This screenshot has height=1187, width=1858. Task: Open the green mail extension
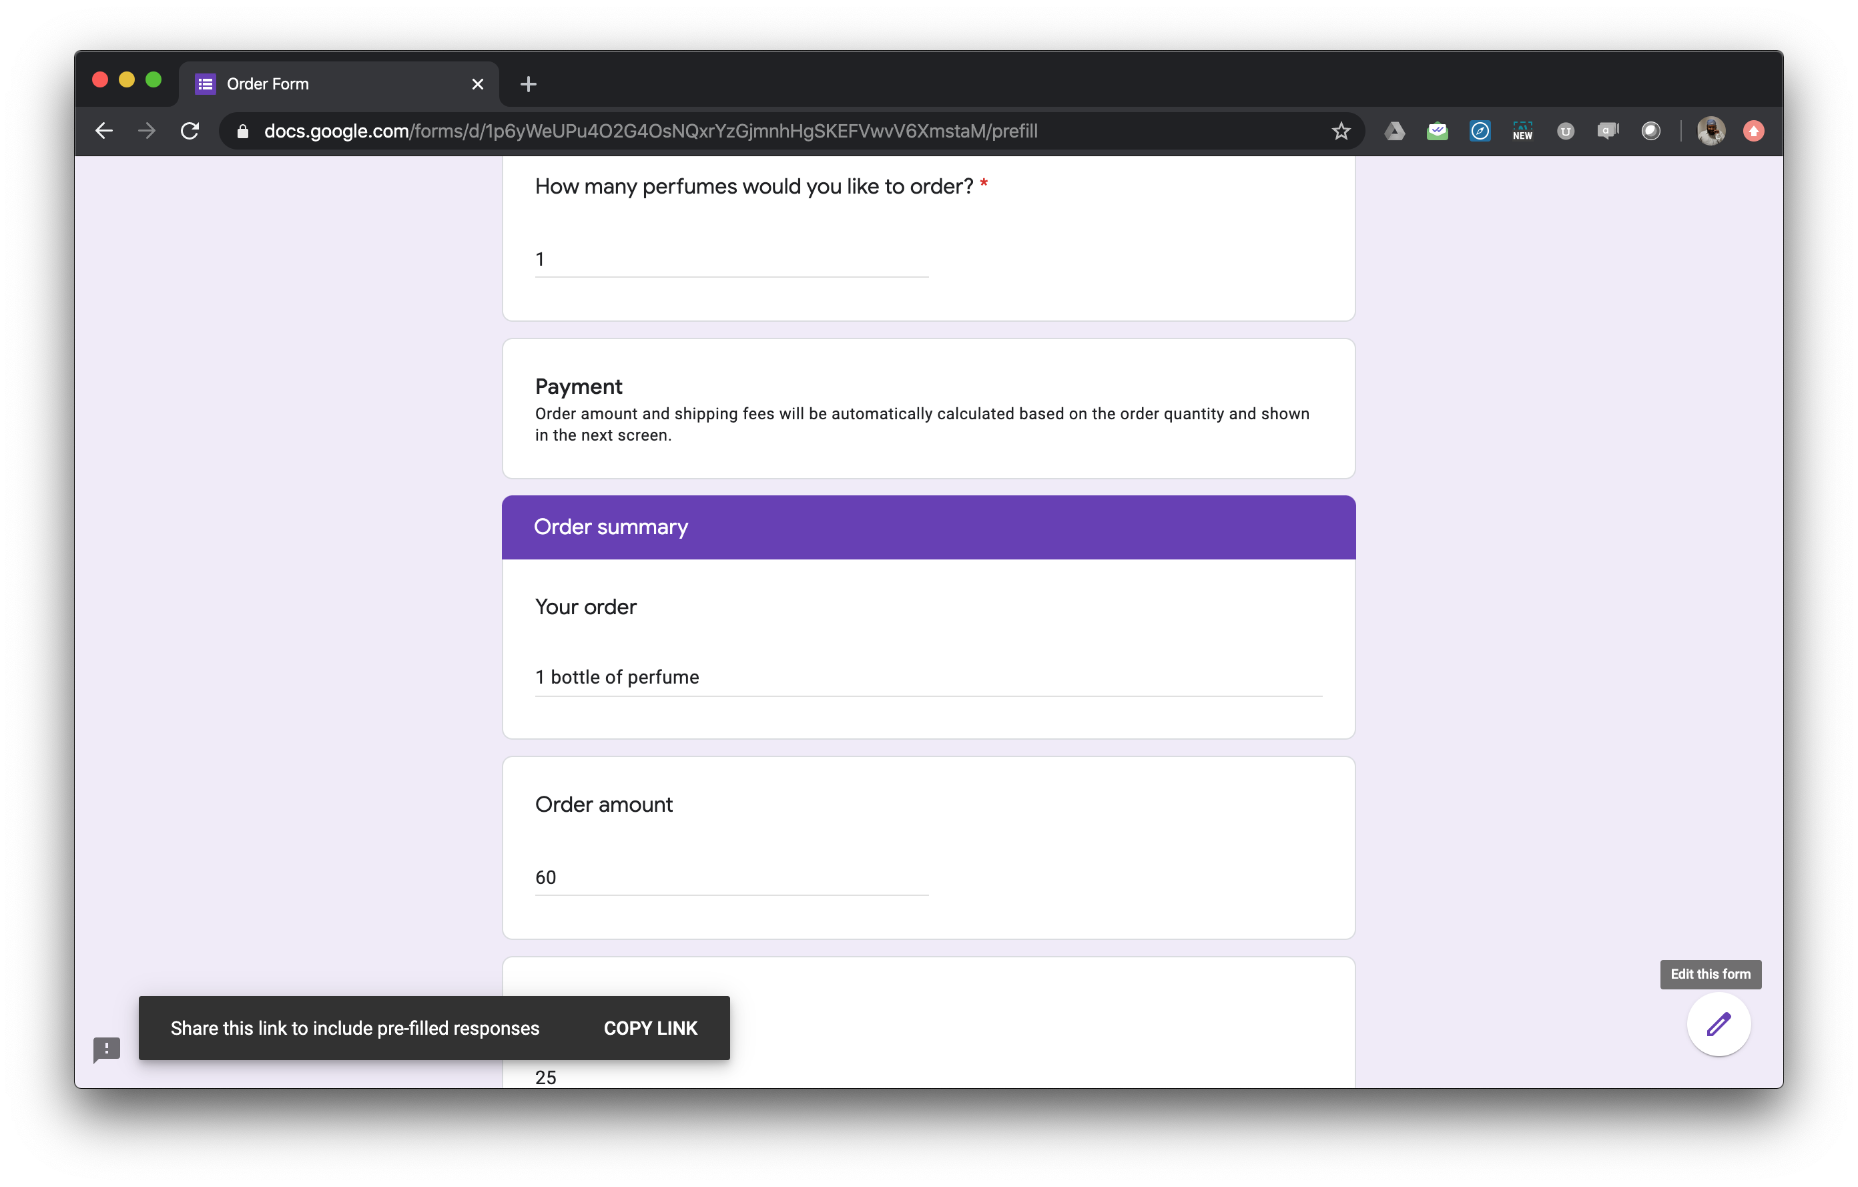pos(1437,130)
